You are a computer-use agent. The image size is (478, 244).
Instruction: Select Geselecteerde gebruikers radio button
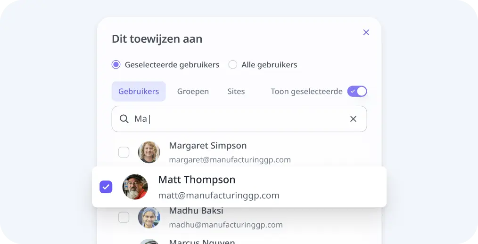pyautogui.click(x=116, y=65)
